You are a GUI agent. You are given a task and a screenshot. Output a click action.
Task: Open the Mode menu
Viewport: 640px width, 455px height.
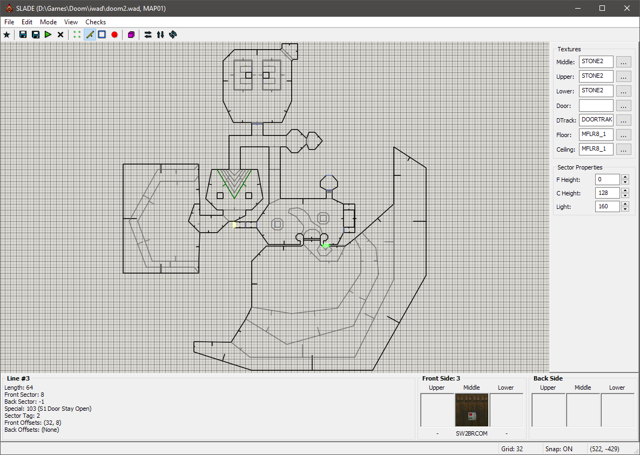48,22
